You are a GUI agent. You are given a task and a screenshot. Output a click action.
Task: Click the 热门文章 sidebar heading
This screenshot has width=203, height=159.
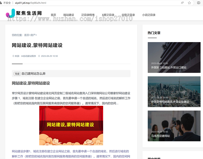pyautogui.click(x=154, y=33)
